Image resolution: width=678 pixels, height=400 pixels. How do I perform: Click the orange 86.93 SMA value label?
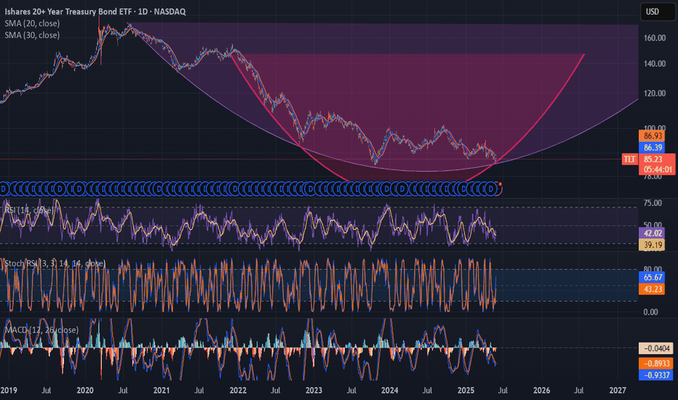pos(653,136)
